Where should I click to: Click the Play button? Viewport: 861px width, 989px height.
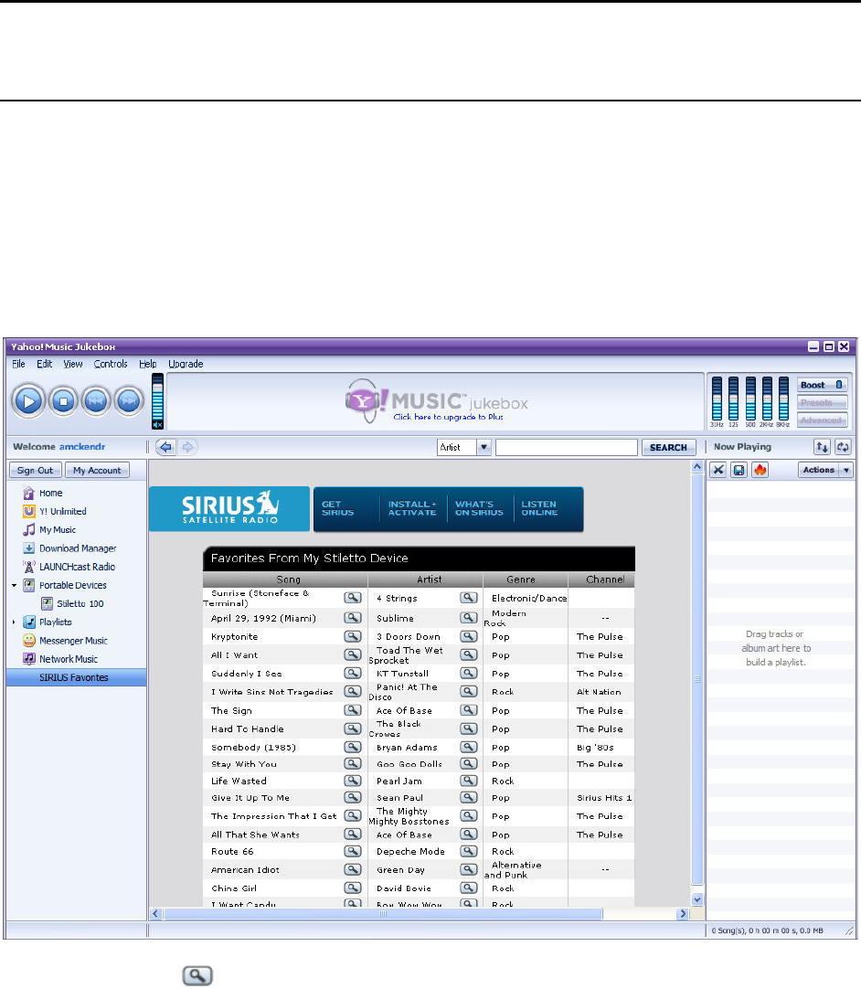point(28,401)
